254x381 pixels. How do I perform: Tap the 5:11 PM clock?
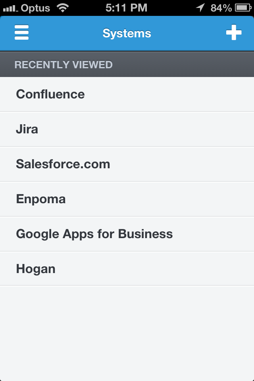tap(126, 8)
